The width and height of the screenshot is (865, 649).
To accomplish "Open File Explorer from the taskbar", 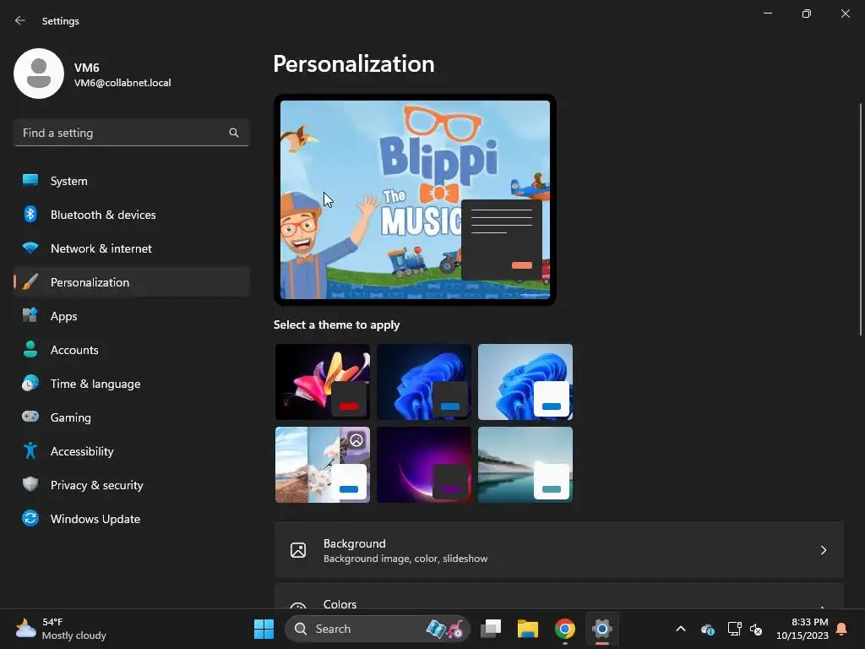I will click(x=527, y=629).
